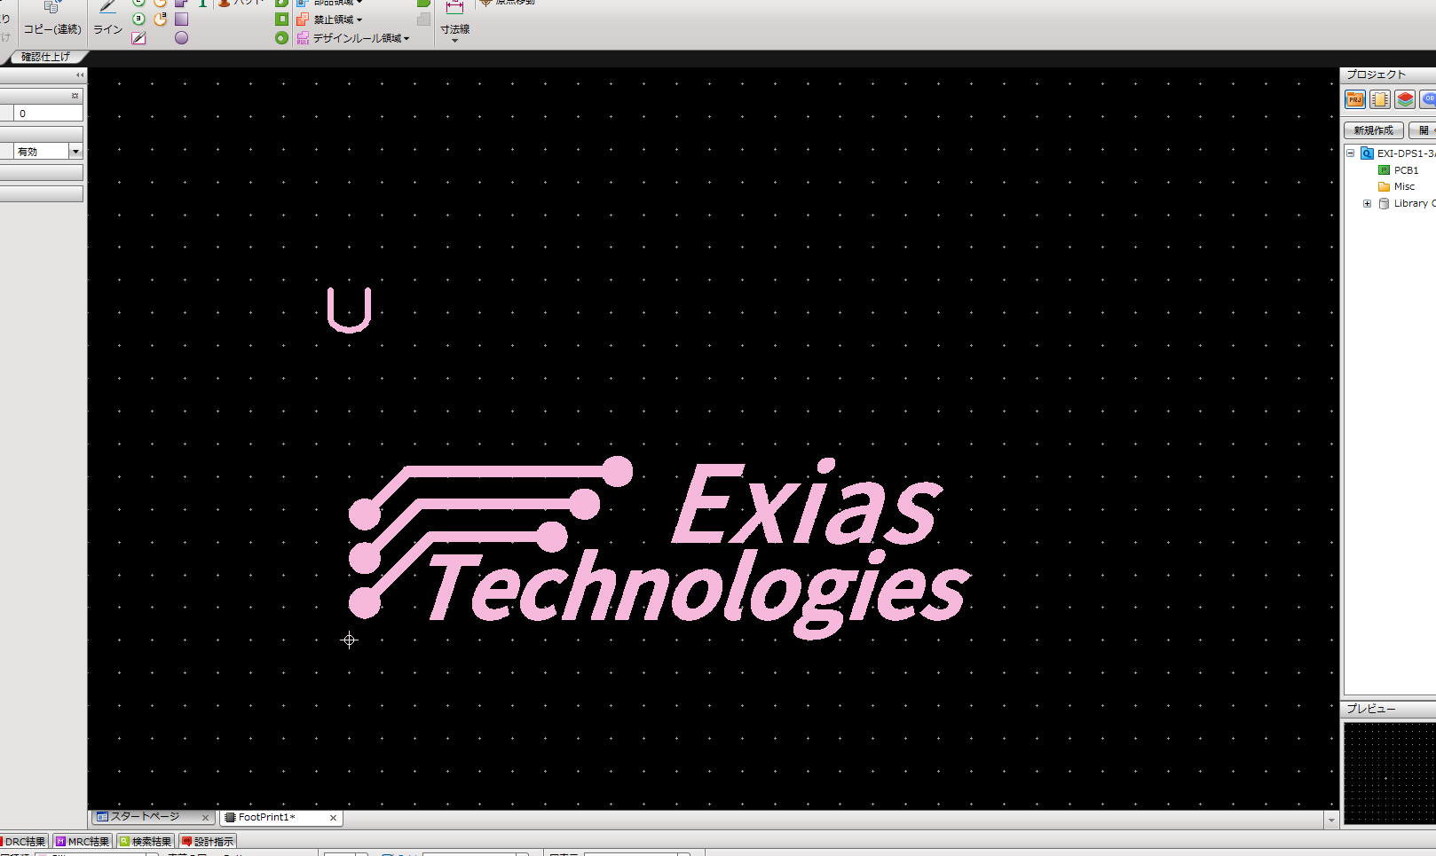Select the green square pad icon
The image size is (1436, 856).
click(x=281, y=19)
